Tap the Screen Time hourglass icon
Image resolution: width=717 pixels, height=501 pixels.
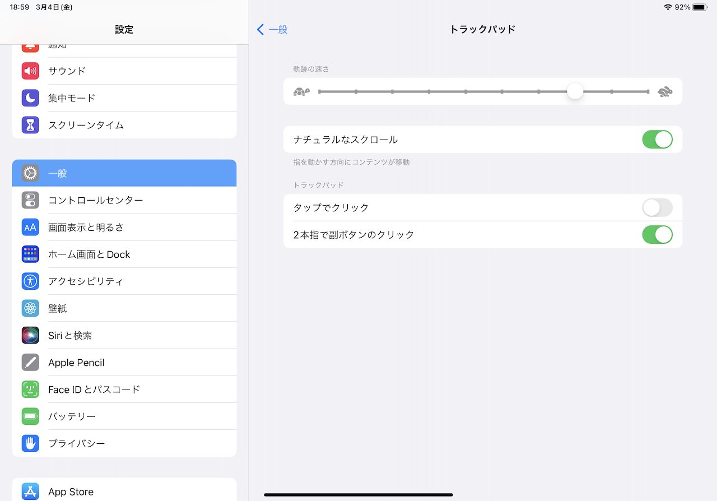(x=30, y=125)
